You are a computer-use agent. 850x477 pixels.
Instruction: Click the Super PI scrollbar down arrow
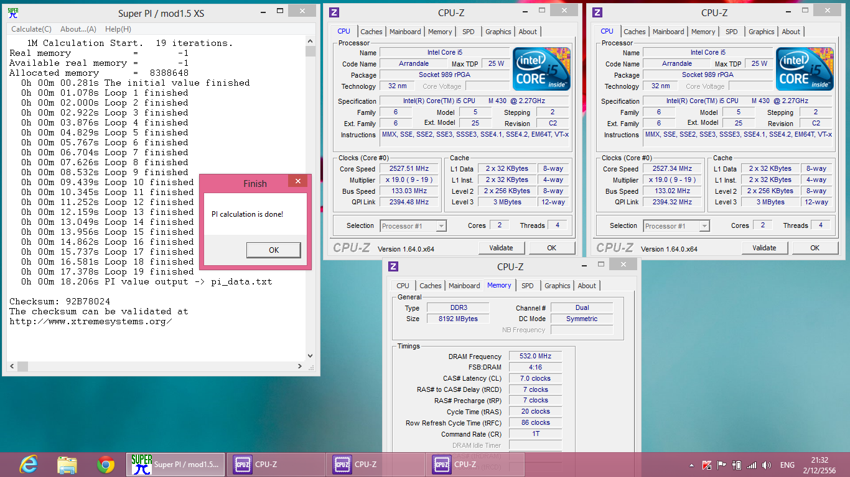coord(311,356)
